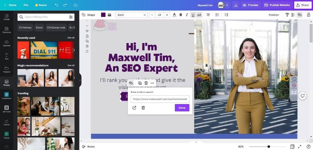Click the link URL input field
The width and height of the screenshot is (313, 150).
click(160, 99)
